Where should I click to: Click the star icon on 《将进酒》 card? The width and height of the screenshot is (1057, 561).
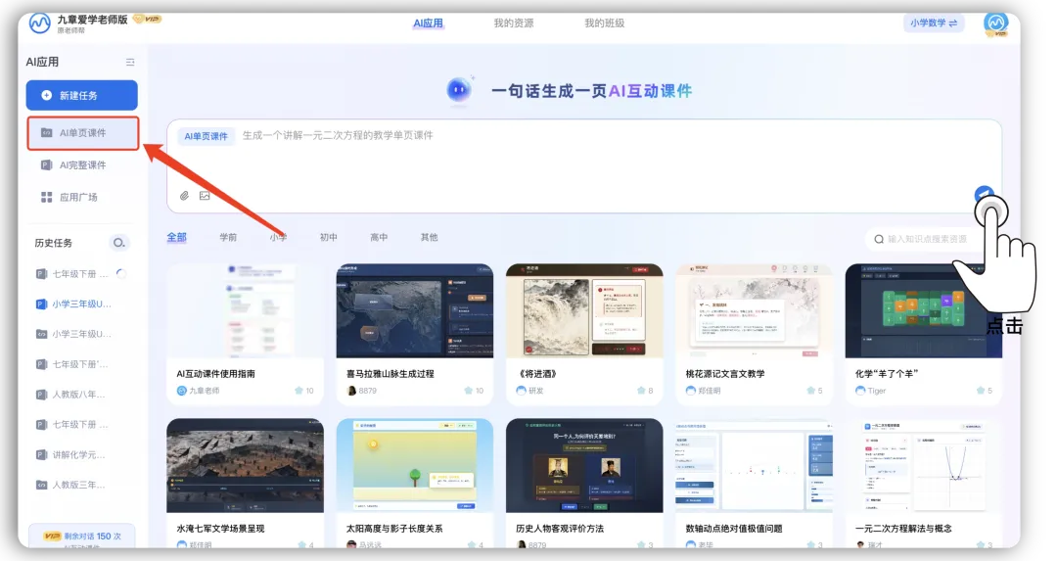[640, 391]
